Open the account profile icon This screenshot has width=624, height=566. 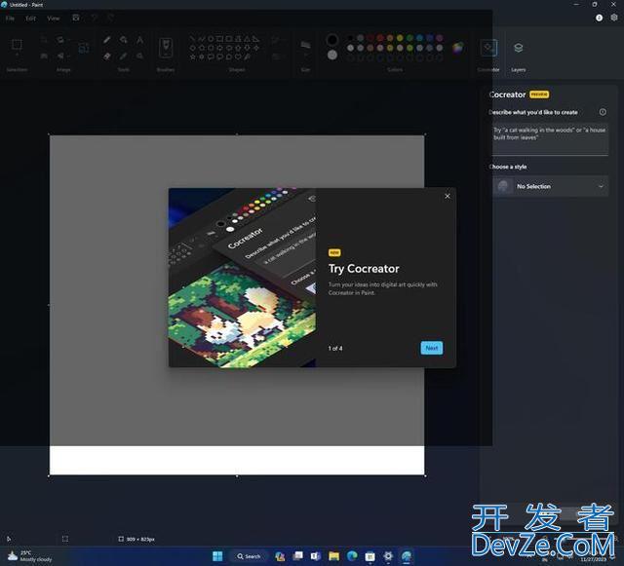tap(599, 18)
